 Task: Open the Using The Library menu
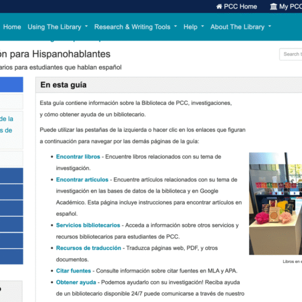pos(54,27)
